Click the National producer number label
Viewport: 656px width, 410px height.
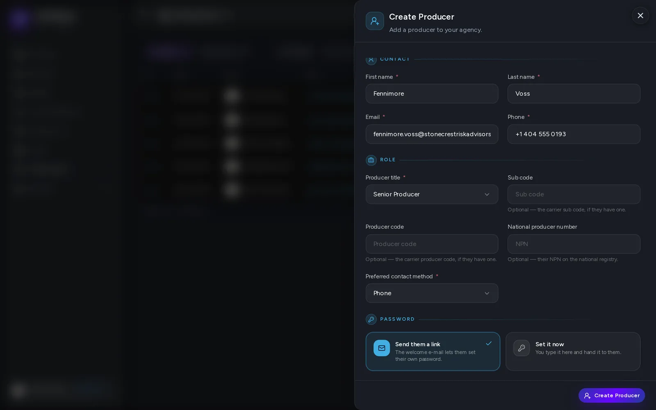click(x=542, y=227)
